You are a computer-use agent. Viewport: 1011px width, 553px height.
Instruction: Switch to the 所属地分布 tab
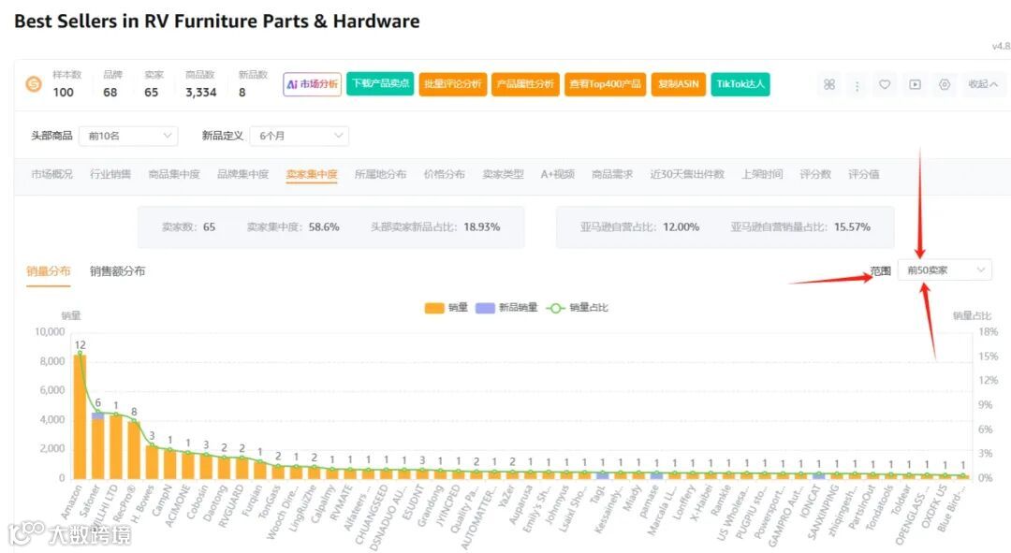pos(380,174)
